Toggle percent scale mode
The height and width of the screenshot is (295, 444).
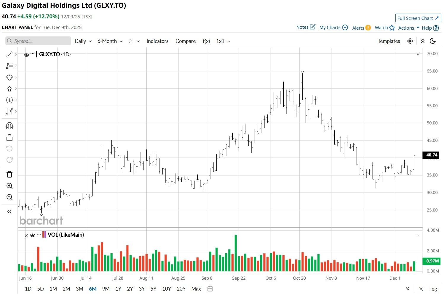click(421, 289)
